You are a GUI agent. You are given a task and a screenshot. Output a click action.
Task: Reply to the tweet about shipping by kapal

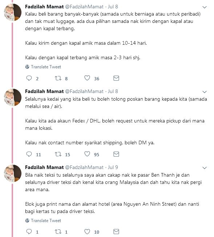[29, 78]
